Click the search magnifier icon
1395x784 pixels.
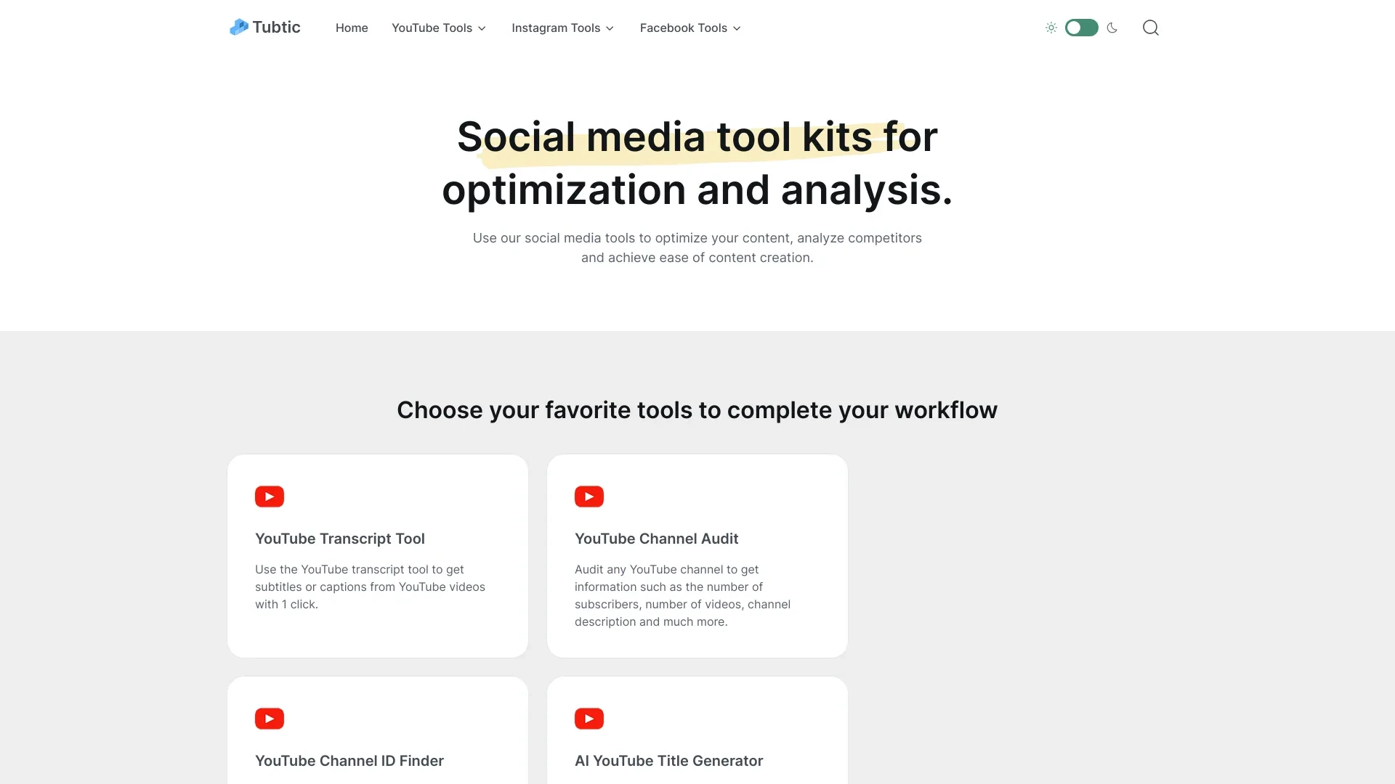[1149, 27]
